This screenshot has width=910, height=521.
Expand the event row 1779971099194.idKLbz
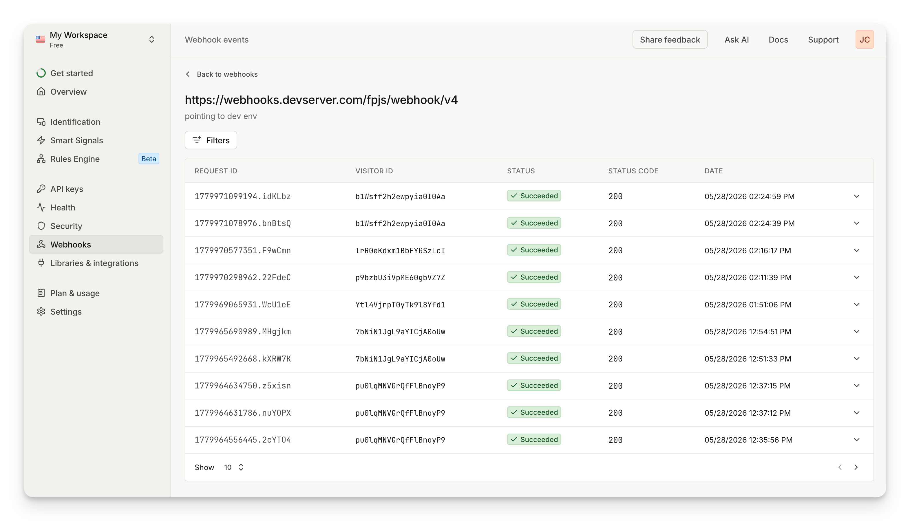857,197
